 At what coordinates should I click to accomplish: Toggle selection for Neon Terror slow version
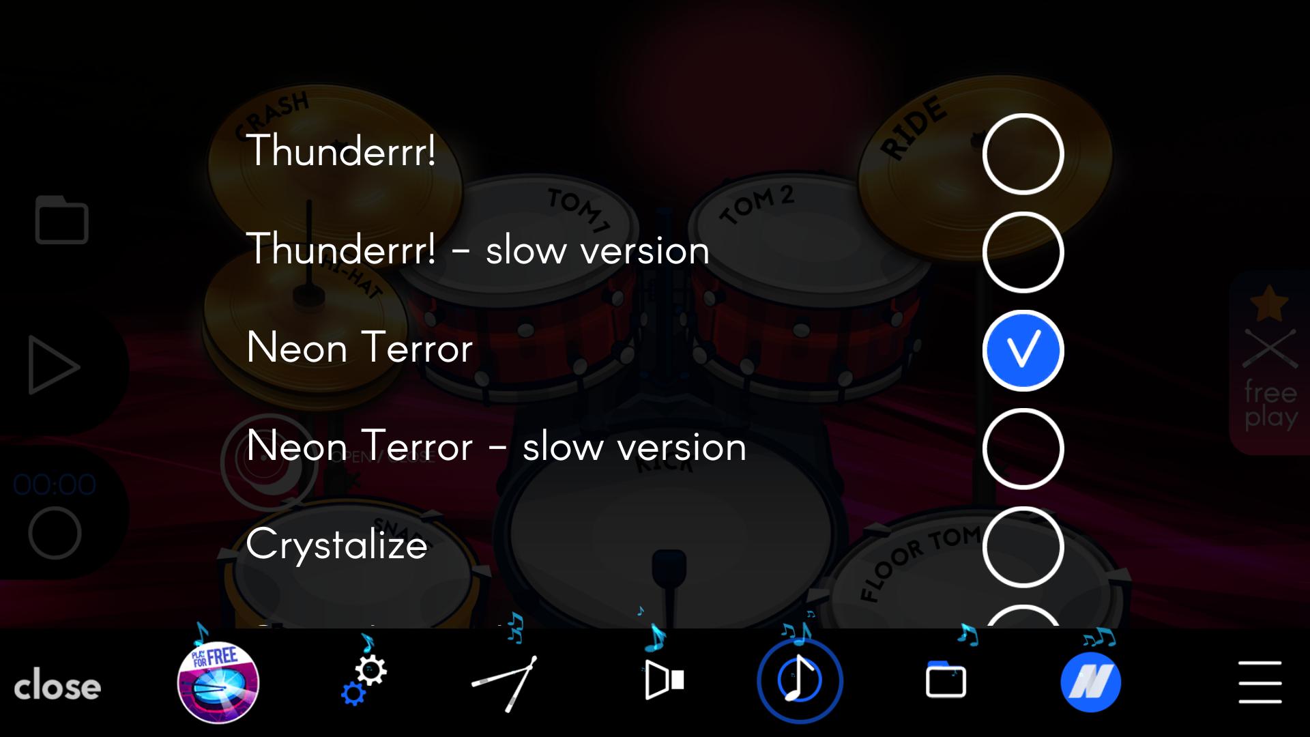1023,447
